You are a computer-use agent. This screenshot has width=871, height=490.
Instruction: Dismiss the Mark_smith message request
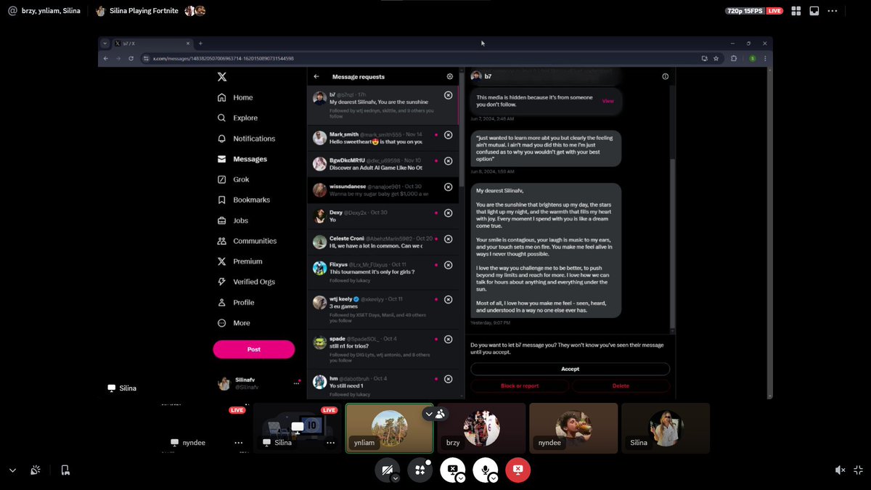pos(448,134)
